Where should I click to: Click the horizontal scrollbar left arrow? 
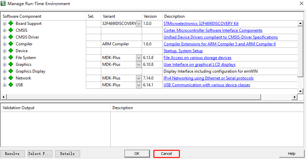coord(3,97)
